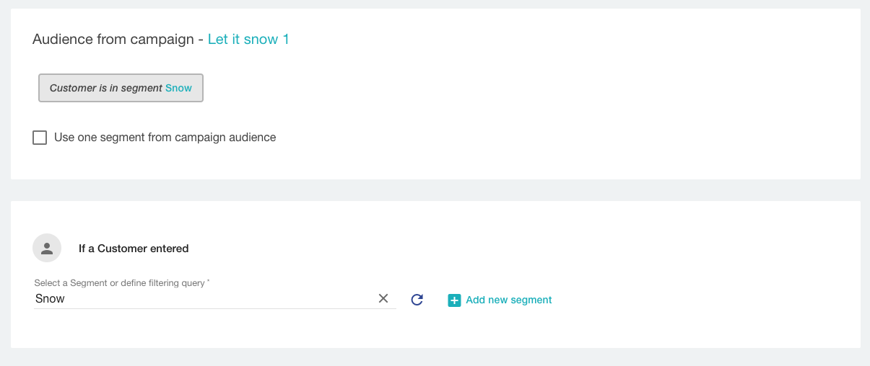
Task: Open the Snow segment link in chip
Action: [178, 88]
